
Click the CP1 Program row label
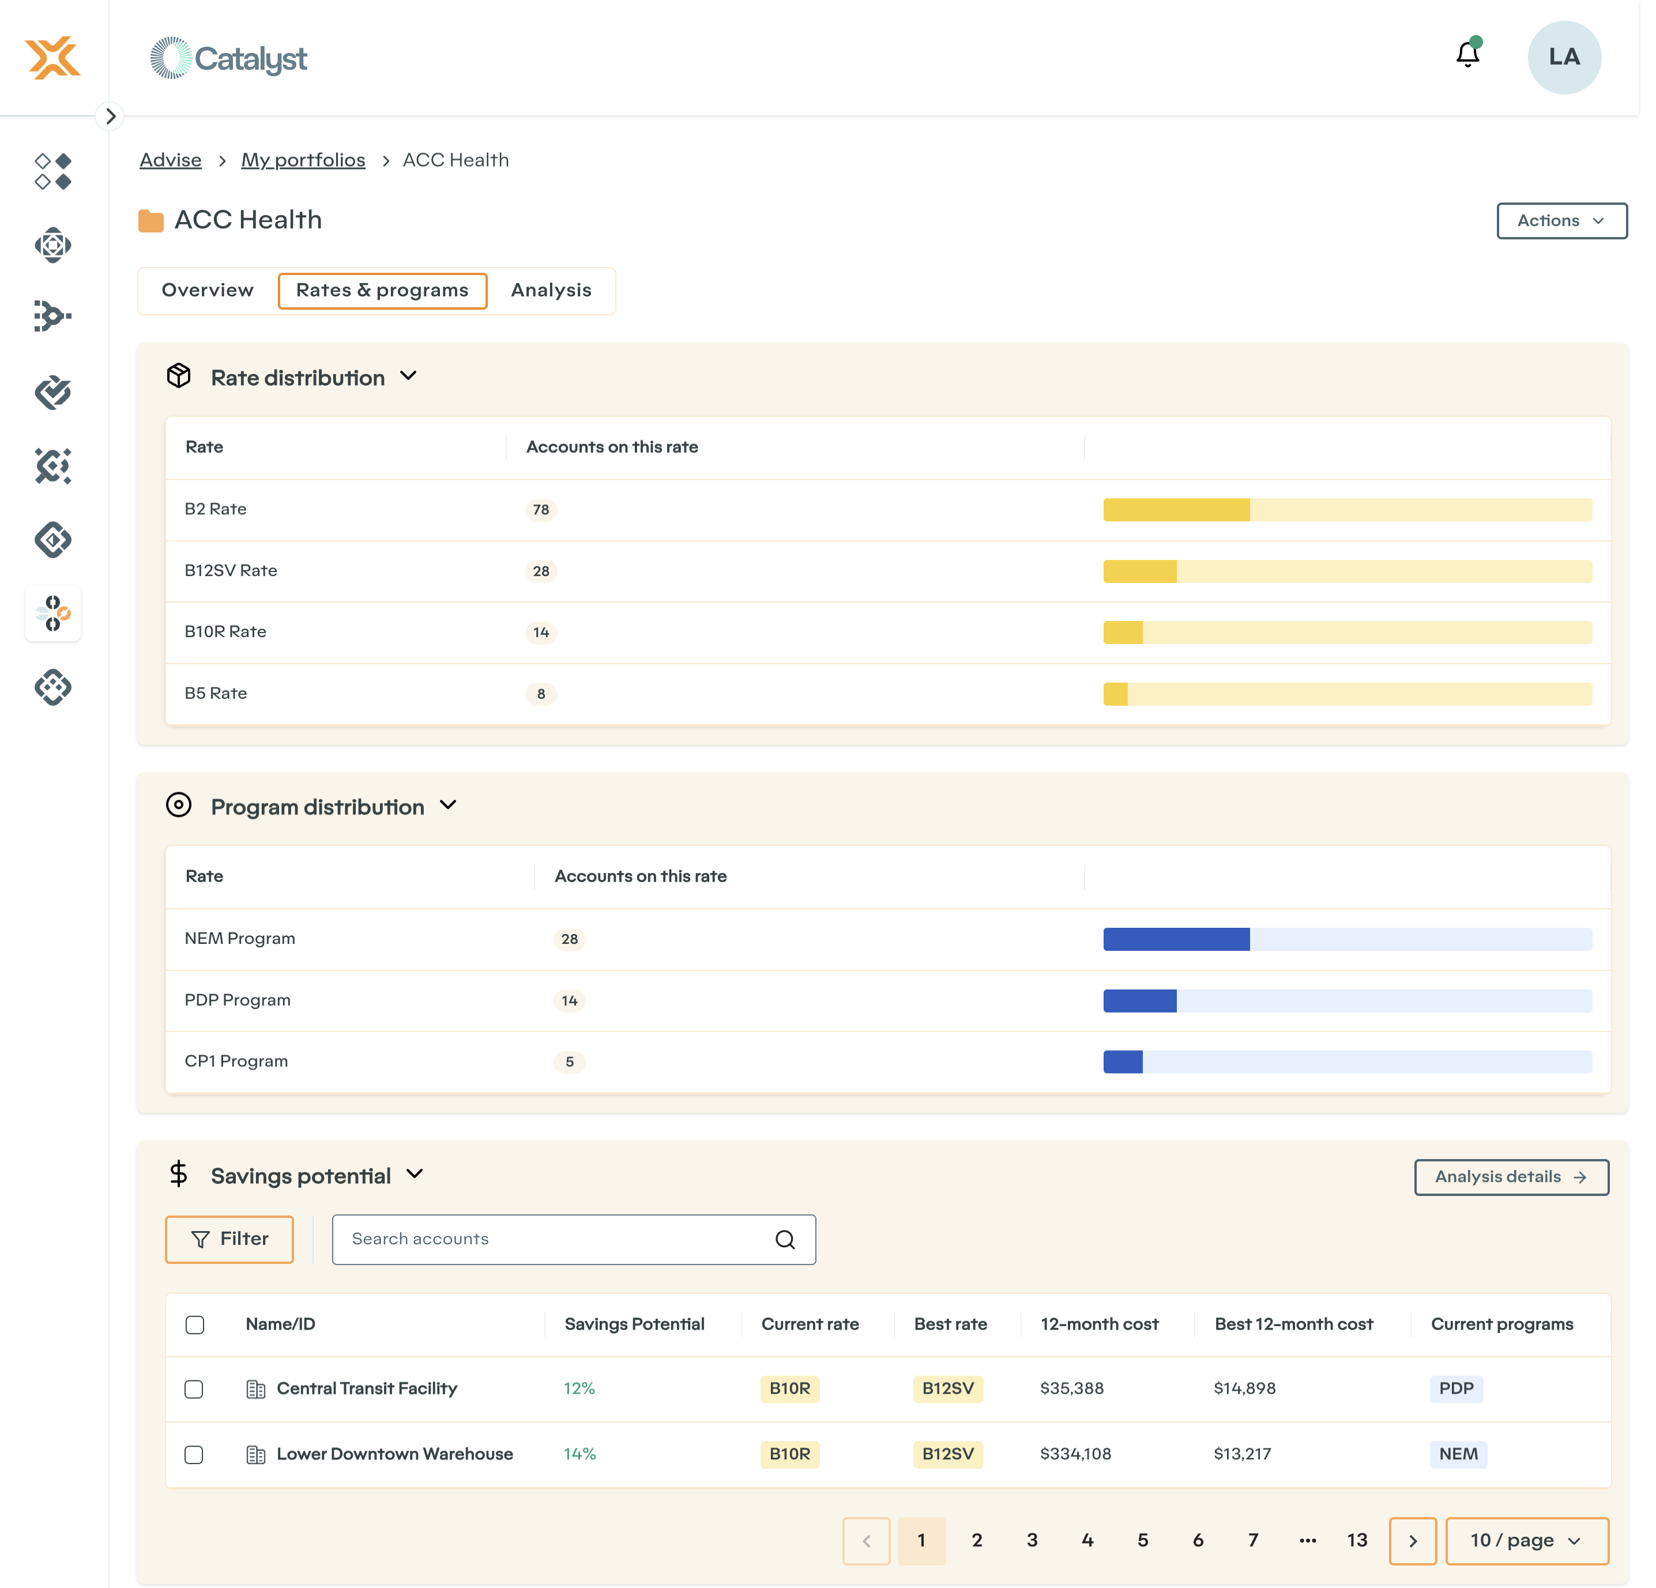coord(236,1062)
